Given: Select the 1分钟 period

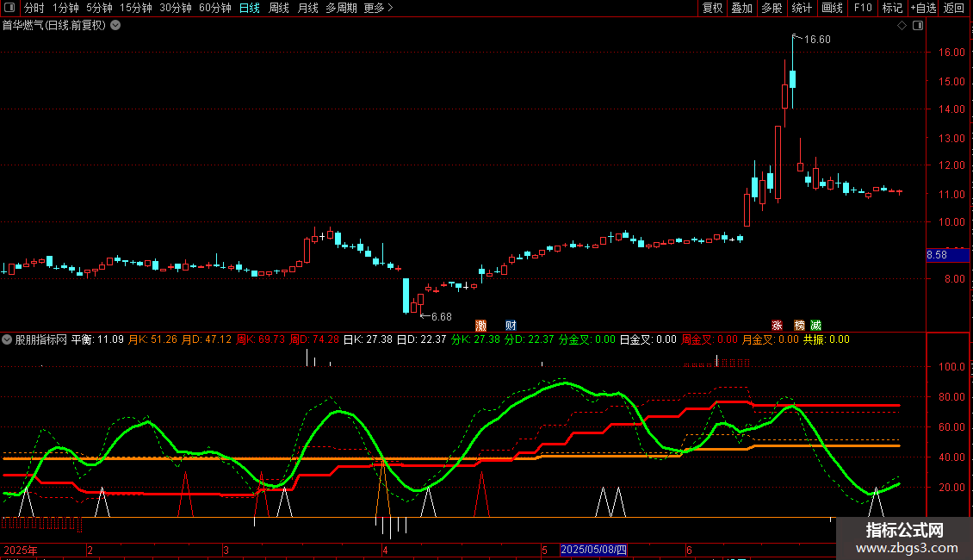Looking at the screenshot, I should pyautogui.click(x=65, y=8).
